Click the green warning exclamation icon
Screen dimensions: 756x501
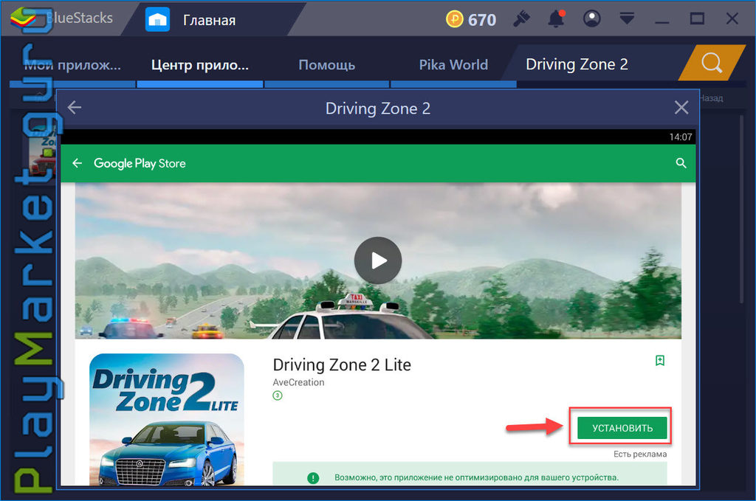pos(313,478)
